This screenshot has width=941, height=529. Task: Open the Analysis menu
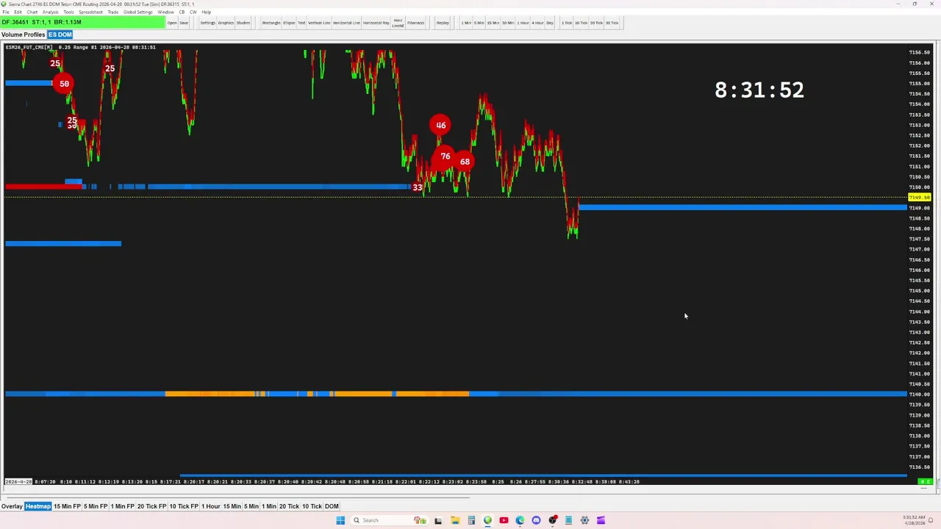click(x=51, y=12)
